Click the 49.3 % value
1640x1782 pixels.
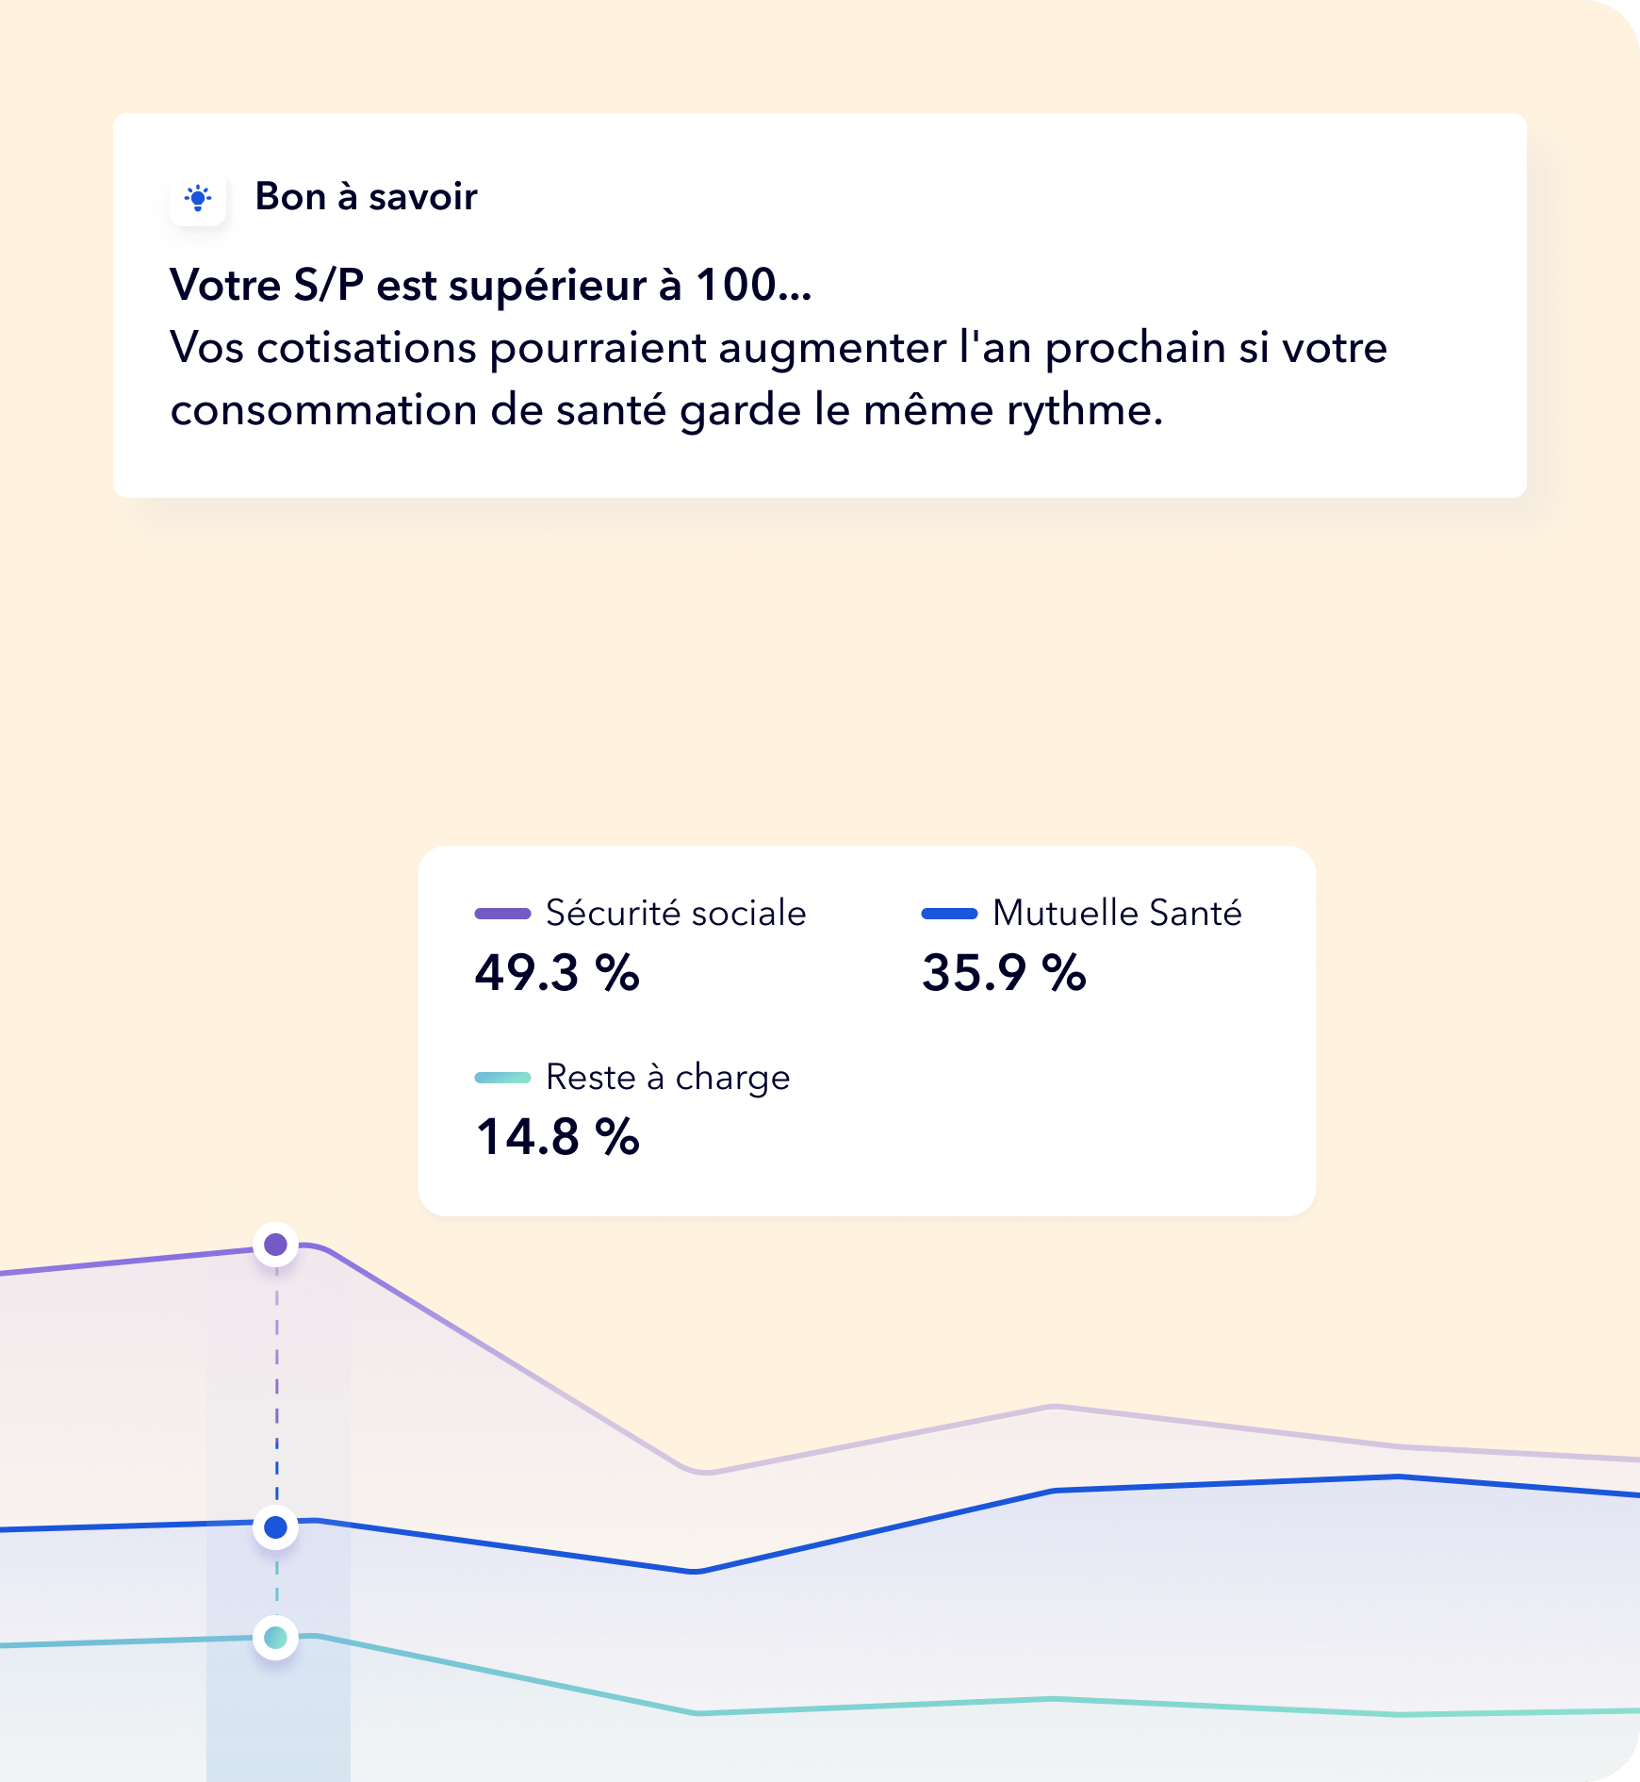click(x=557, y=972)
